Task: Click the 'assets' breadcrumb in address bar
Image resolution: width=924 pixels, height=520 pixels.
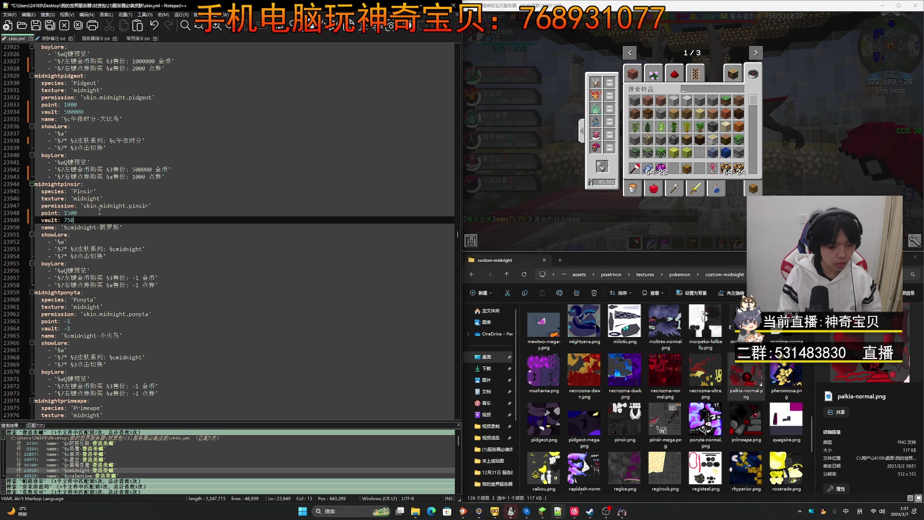Action: click(579, 274)
